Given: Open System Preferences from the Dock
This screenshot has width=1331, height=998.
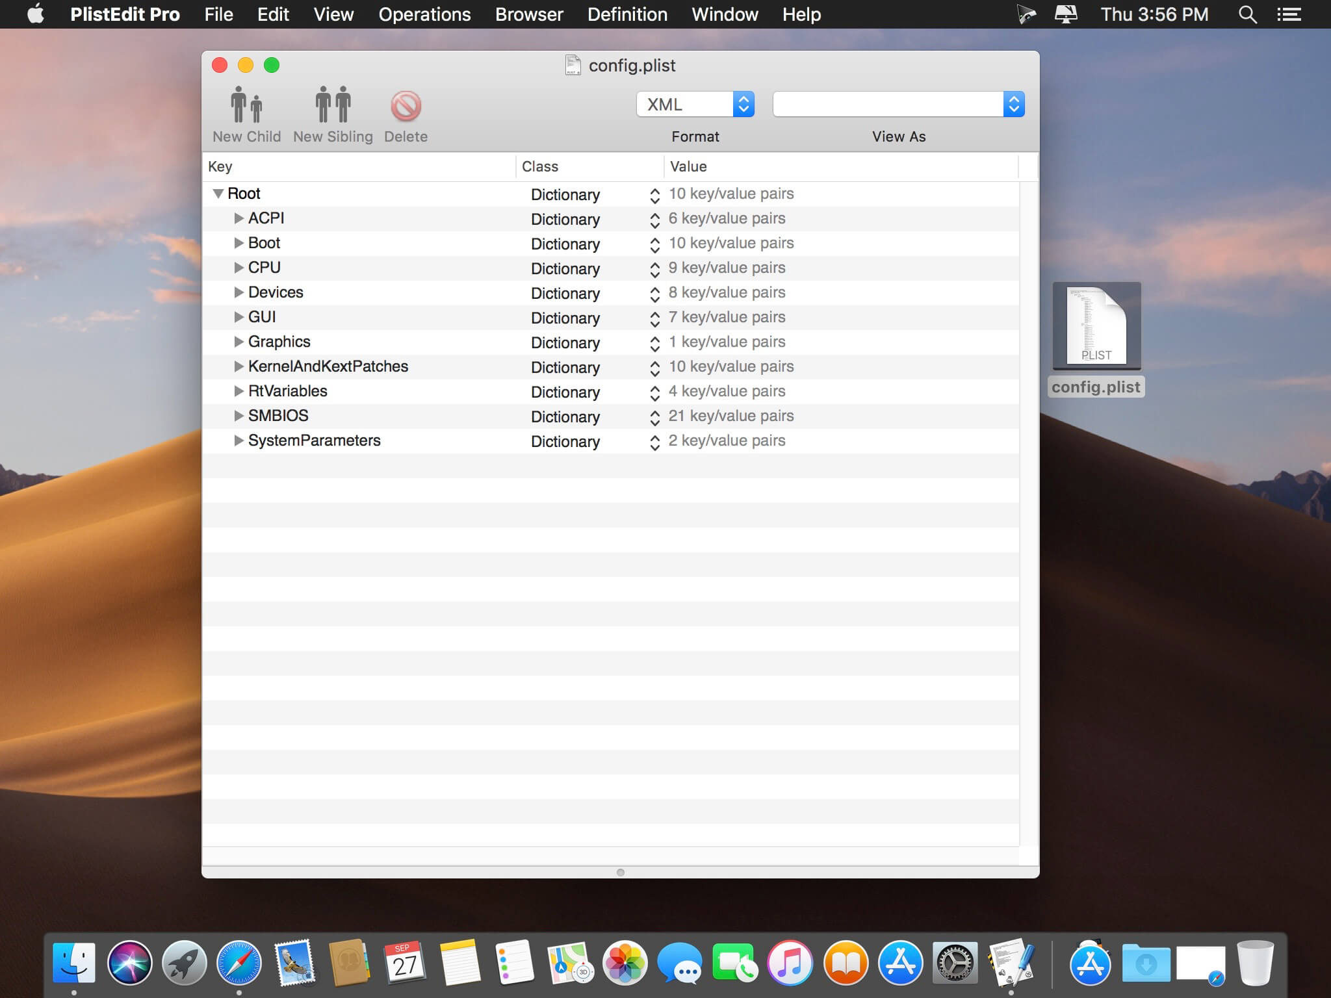Looking at the screenshot, I should click(x=955, y=964).
